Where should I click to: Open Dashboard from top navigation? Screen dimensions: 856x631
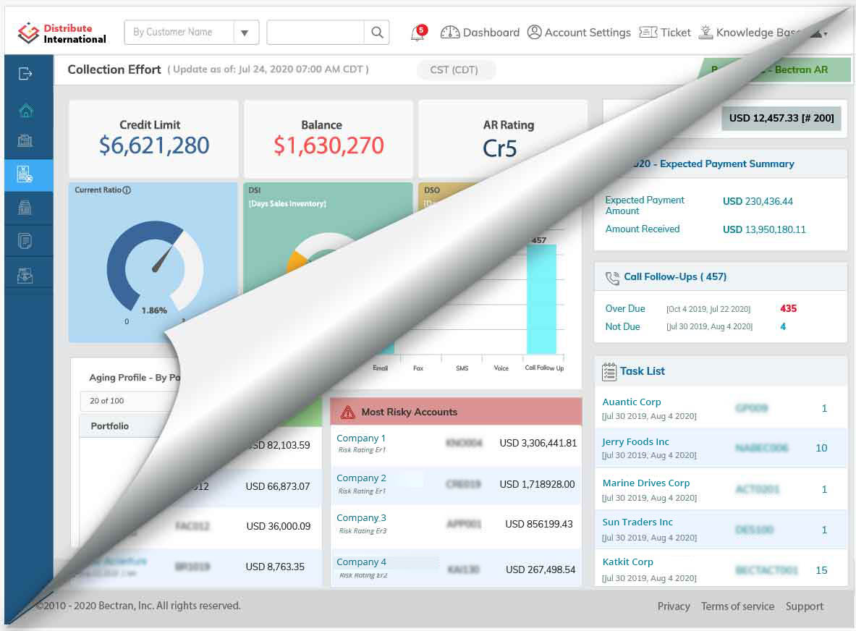(491, 33)
